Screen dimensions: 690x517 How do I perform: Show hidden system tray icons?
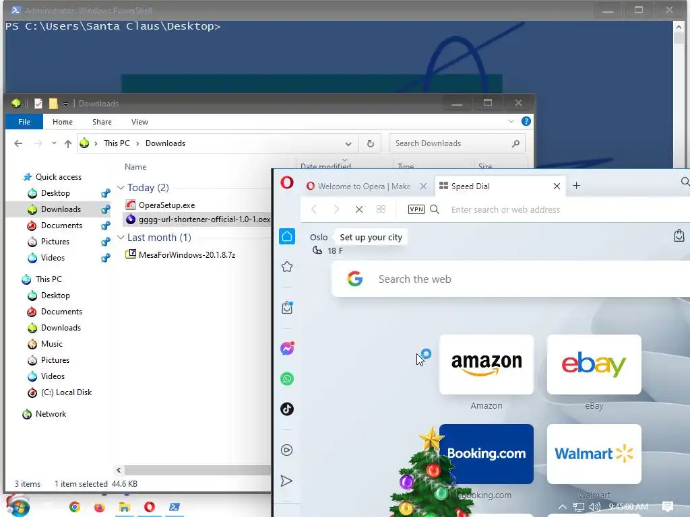tap(563, 507)
